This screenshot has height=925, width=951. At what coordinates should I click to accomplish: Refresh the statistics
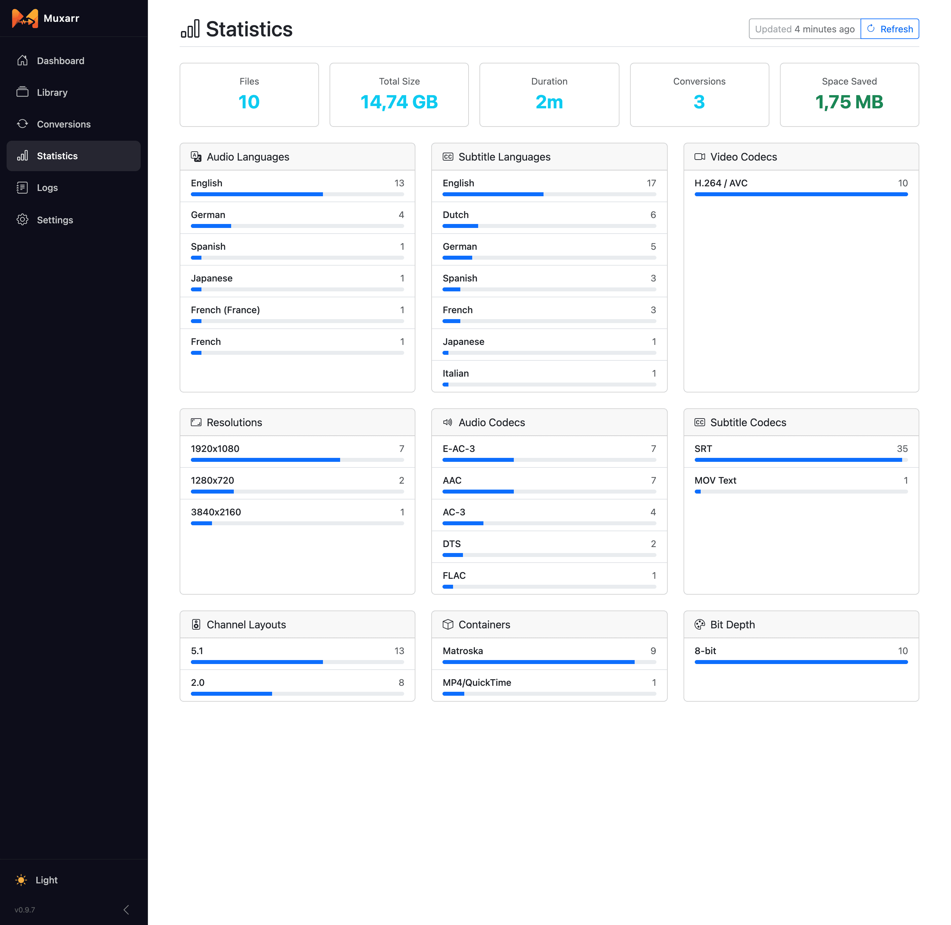[890, 29]
